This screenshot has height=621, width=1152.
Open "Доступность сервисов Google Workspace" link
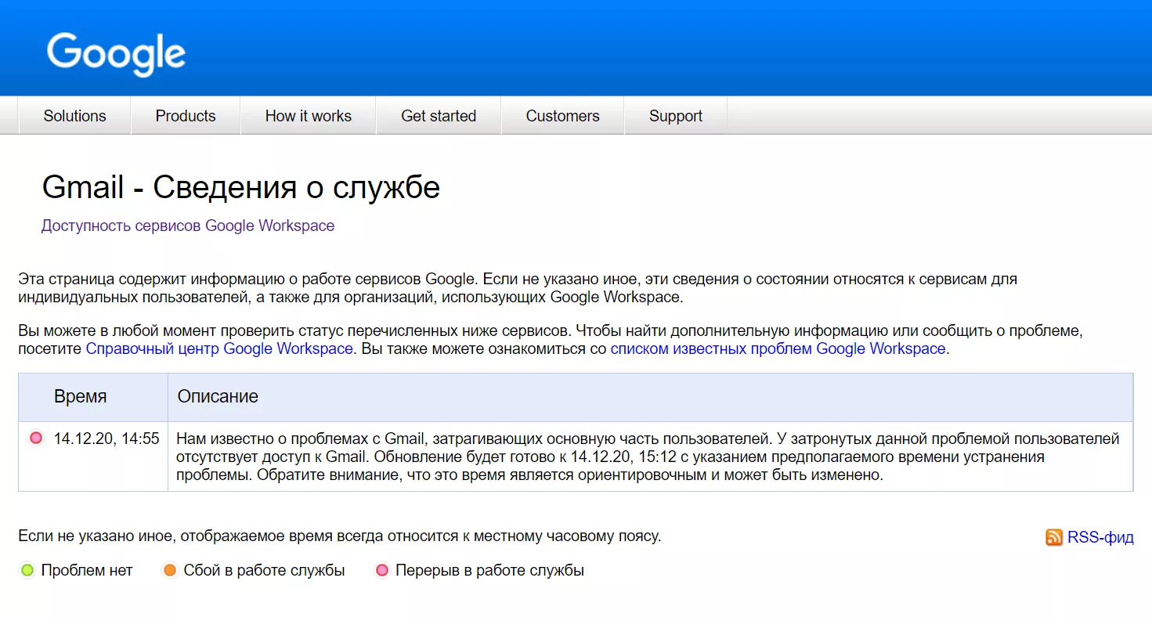pos(188,226)
